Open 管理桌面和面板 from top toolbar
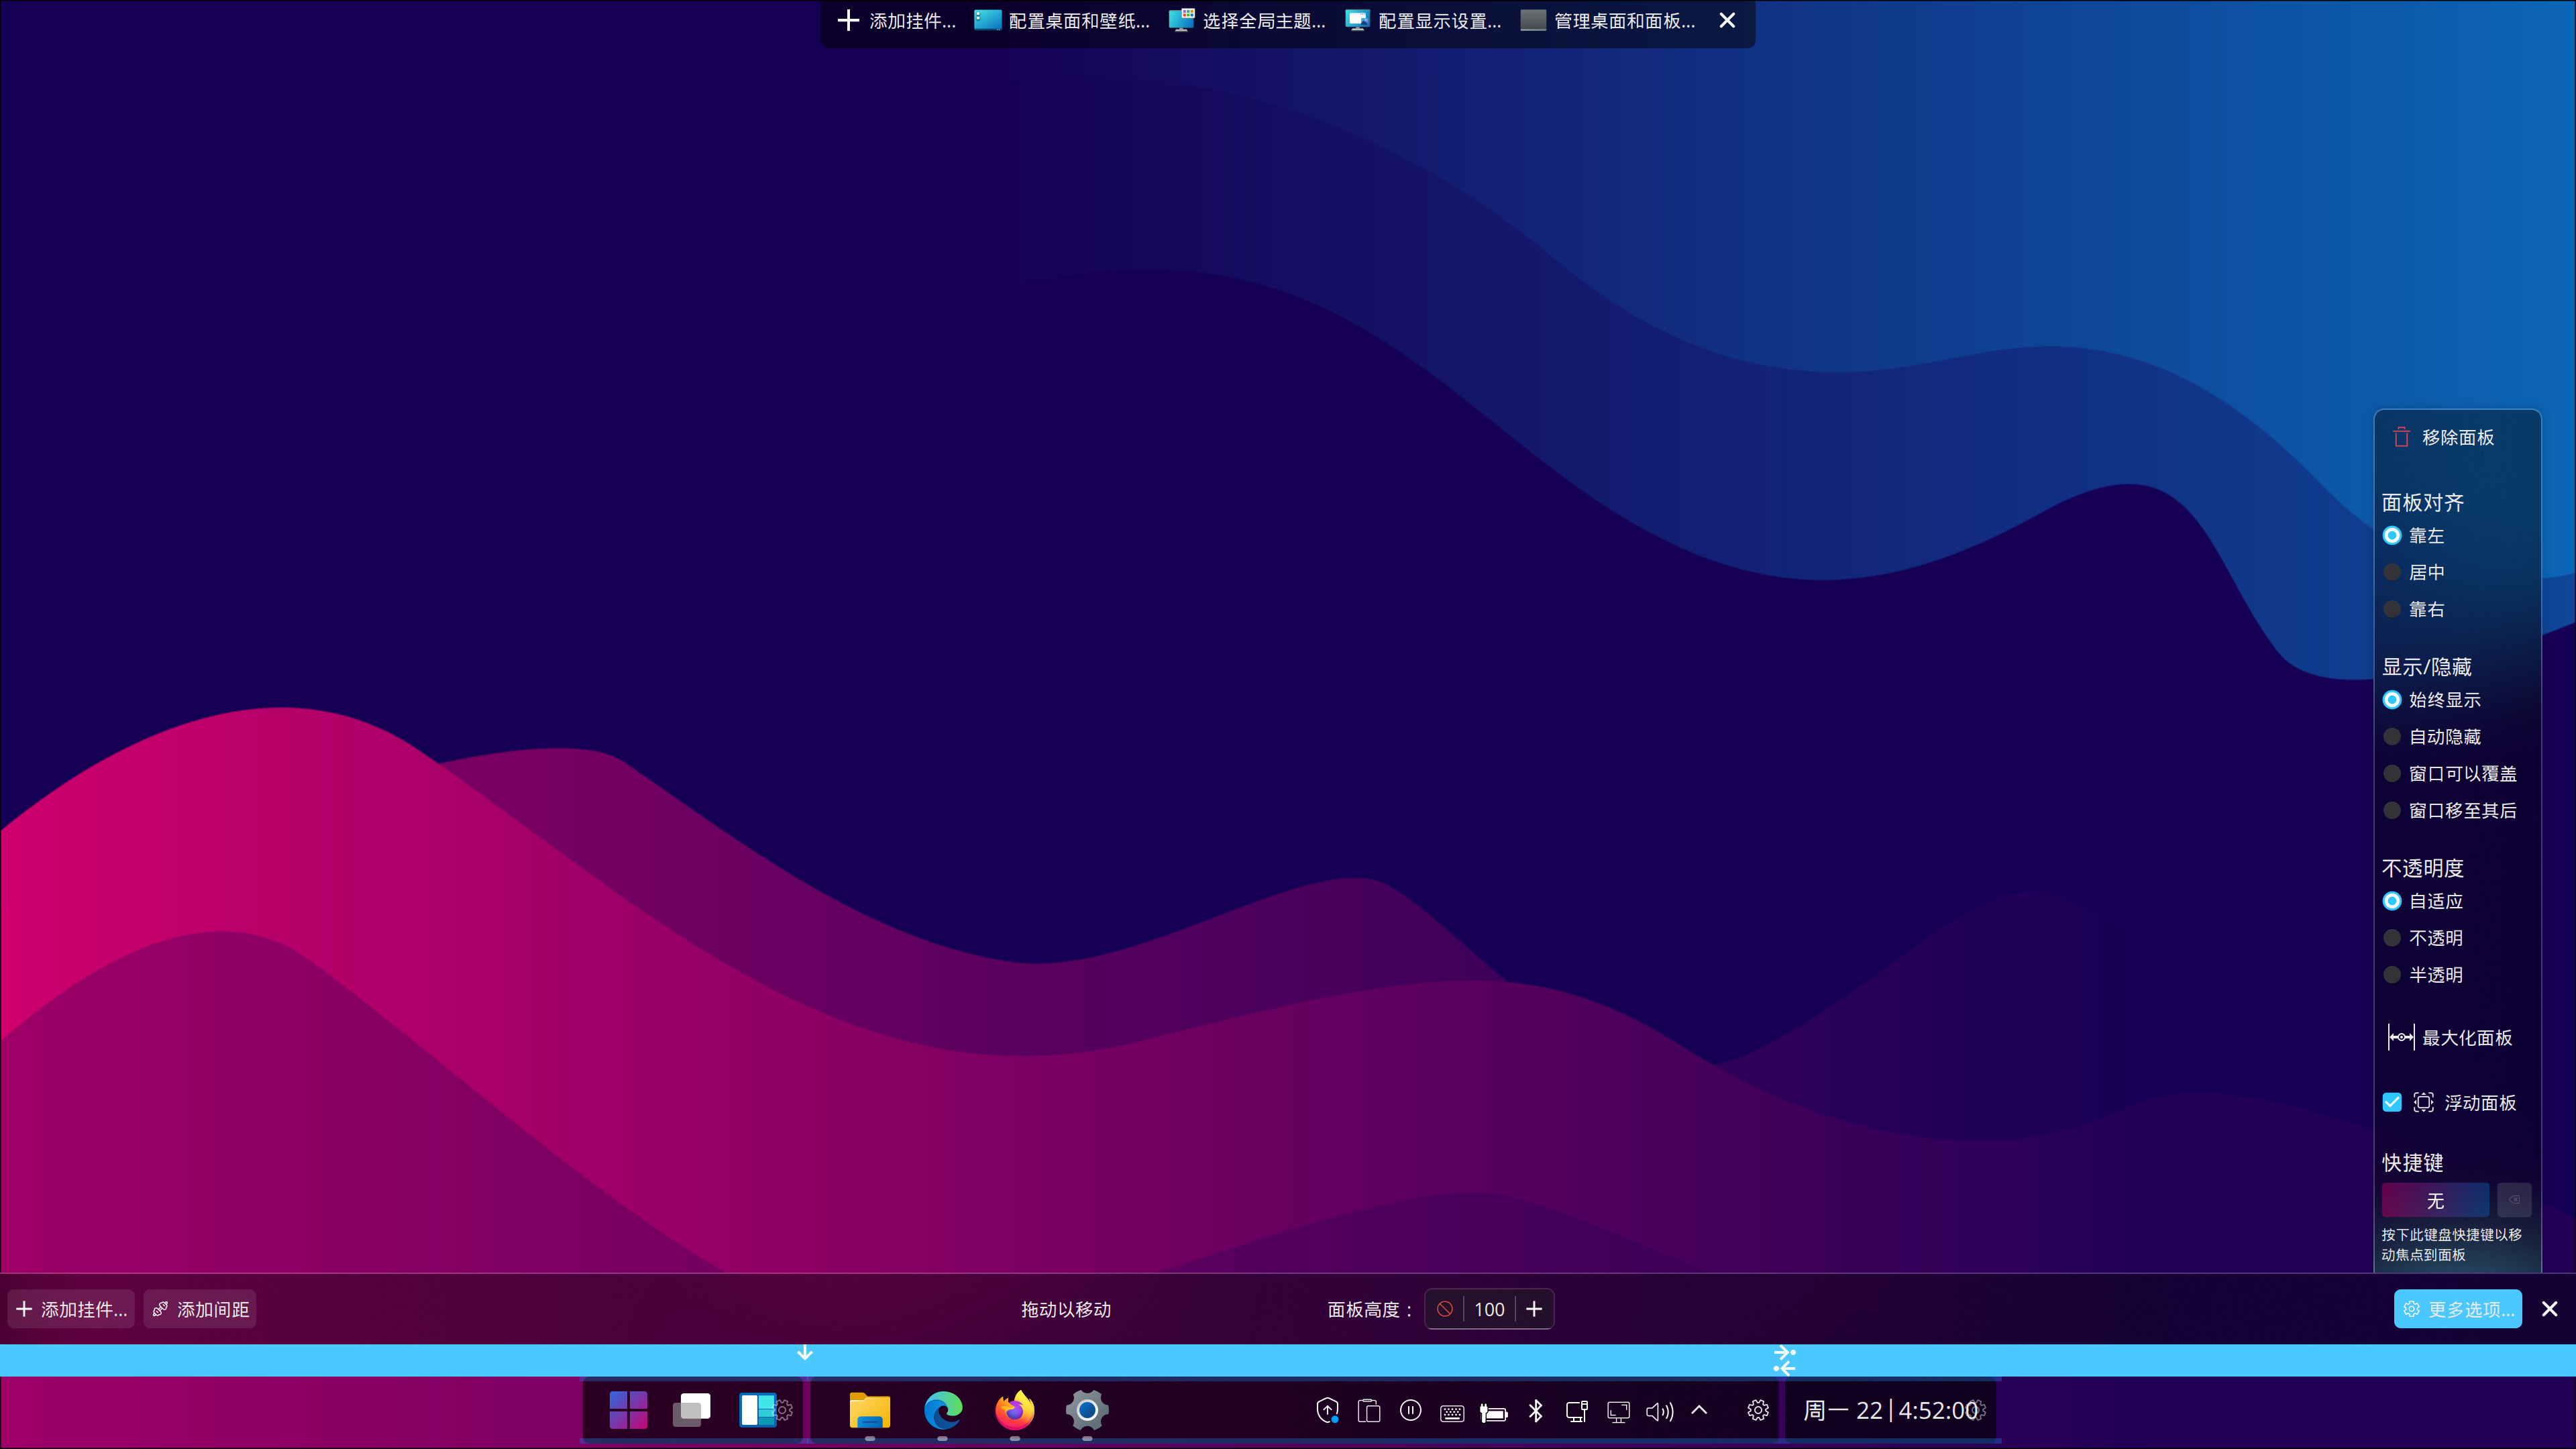The width and height of the screenshot is (2576, 1449). 1608,21
